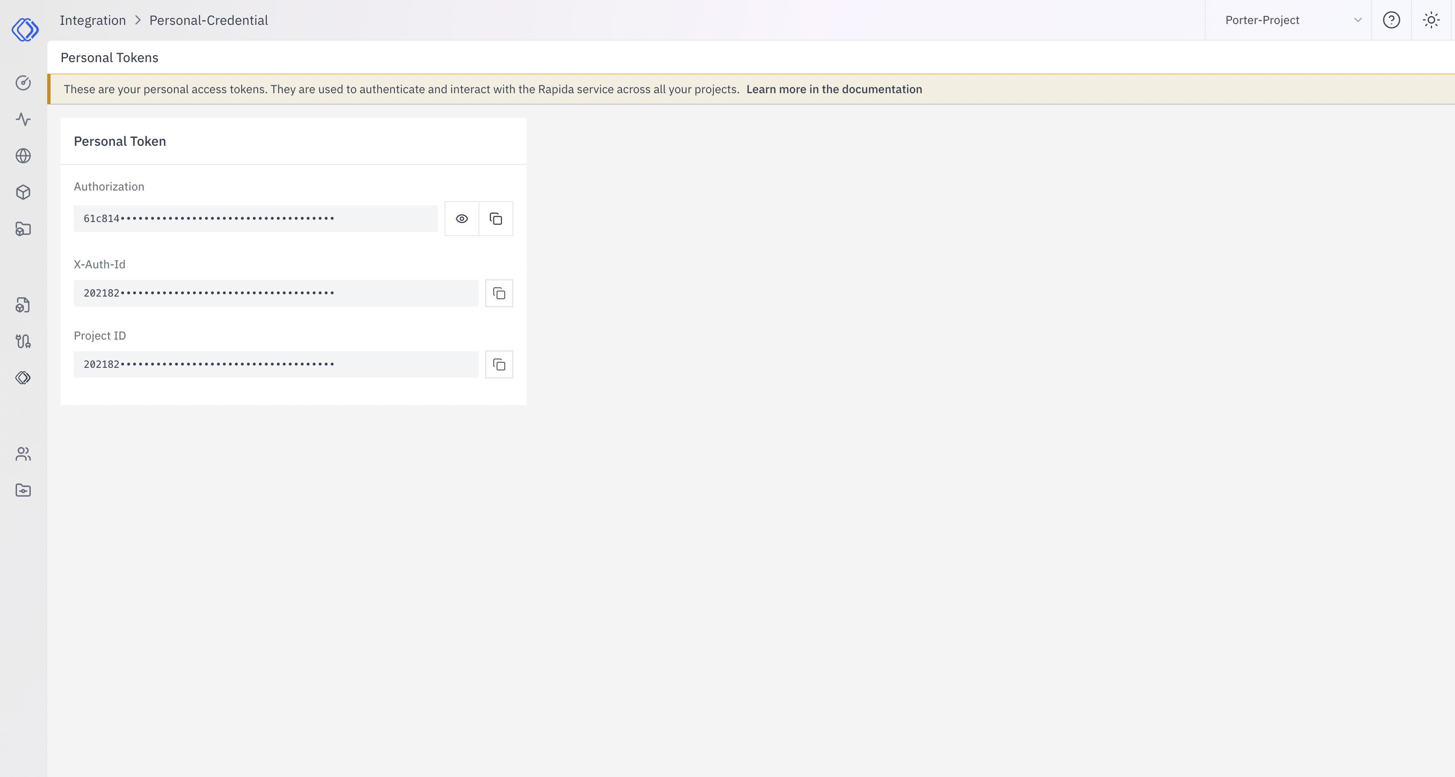This screenshot has width=1455, height=777.
Task: Reveal the hidden Authorization token value
Action: coord(462,219)
